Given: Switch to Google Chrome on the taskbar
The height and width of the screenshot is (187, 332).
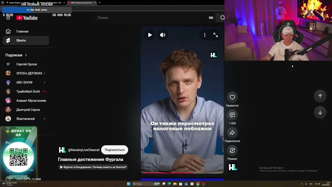Looking at the screenshot, I should (198, 184).
